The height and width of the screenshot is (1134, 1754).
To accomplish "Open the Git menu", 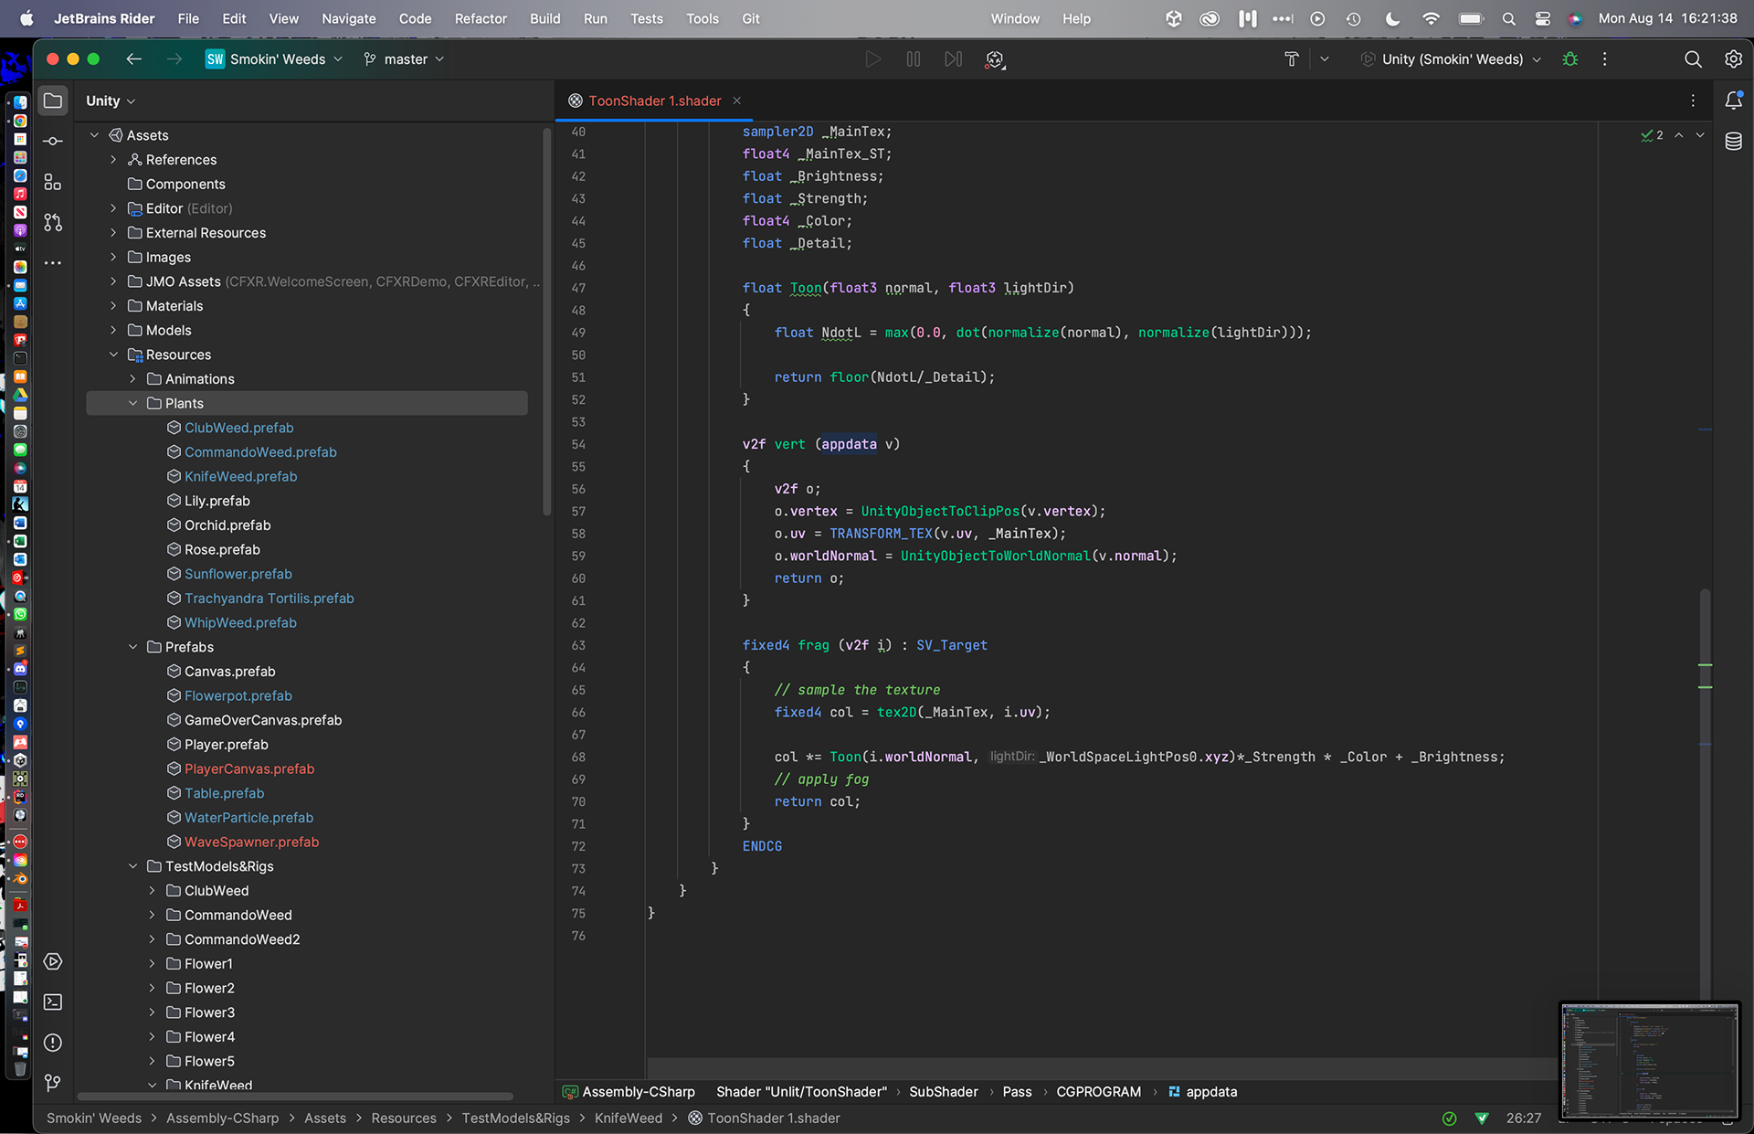I will pos(750,18).
